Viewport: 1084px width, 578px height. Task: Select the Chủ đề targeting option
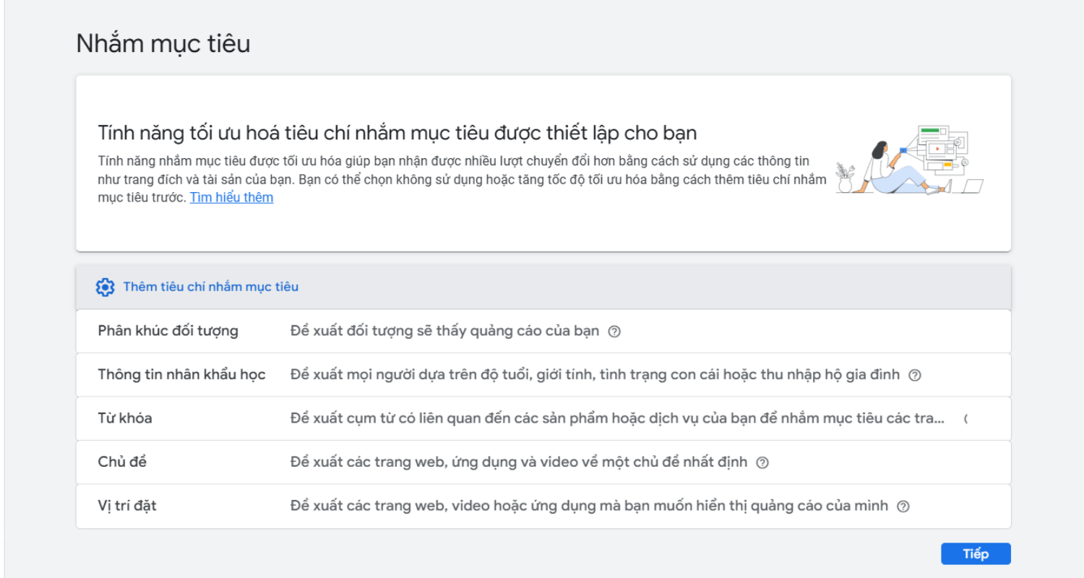click(122, 462)
